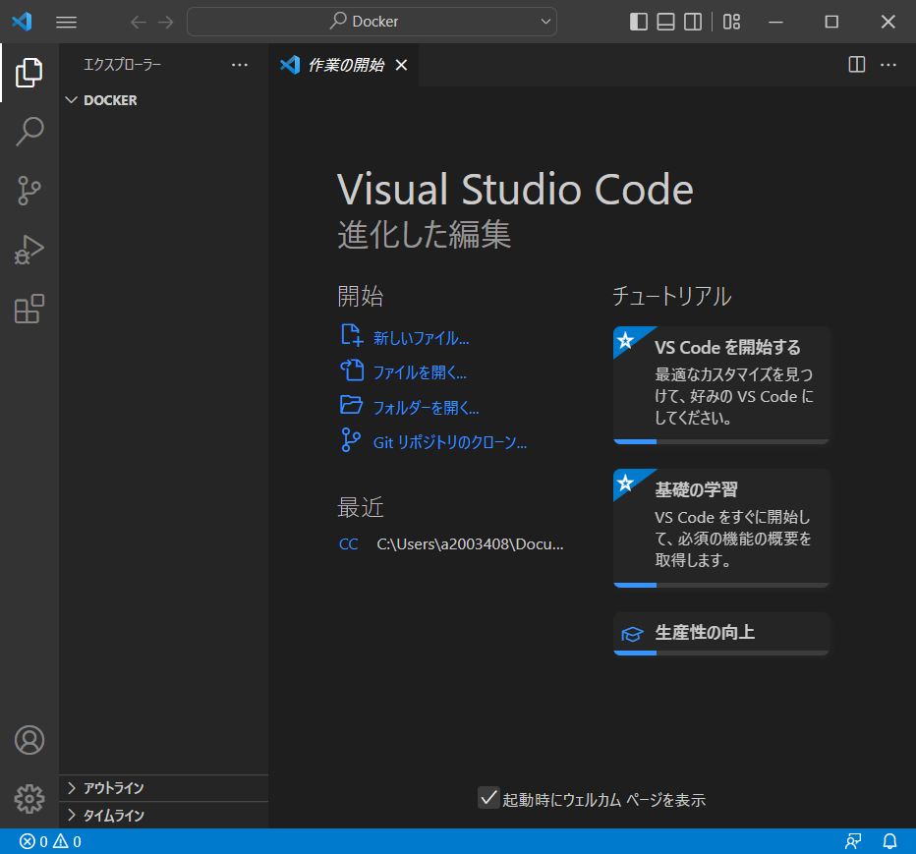Click the Docker command center search box
The width and height of the screenshot is (916, 854).
coord(372,22)
